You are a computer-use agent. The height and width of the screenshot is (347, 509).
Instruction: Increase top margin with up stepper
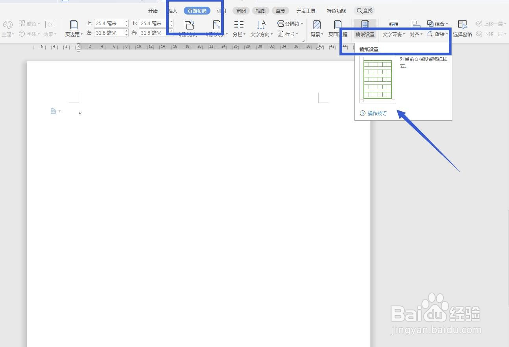tap(126, 22)
